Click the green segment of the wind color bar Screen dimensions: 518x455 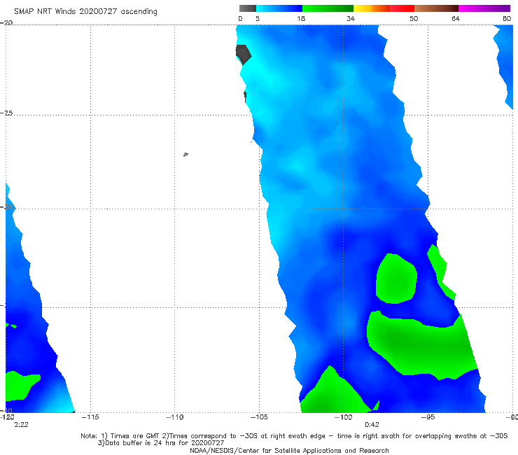328,8
